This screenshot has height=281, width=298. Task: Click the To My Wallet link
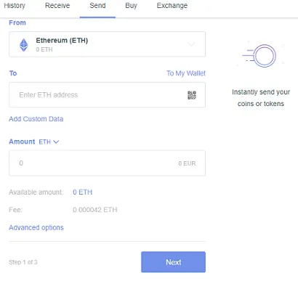pos(186,73)
